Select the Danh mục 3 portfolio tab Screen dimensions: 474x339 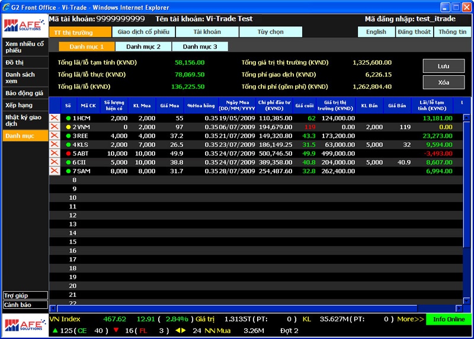click(200, 47)
